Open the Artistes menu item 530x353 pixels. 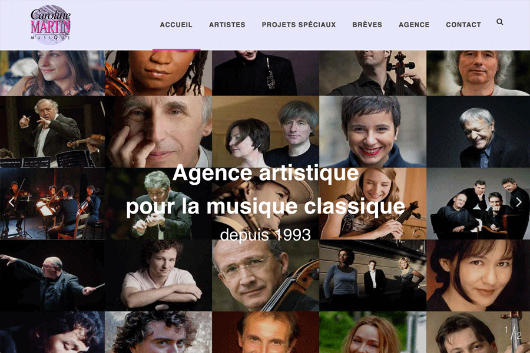[227, 25]
